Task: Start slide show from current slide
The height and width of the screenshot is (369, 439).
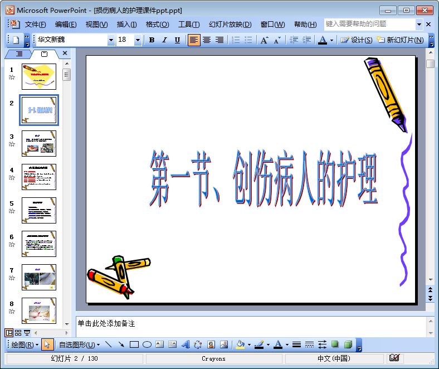Action: tap(27, 333)
